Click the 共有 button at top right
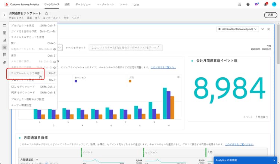This screenshot has height=164, width=280. point(271,15)
